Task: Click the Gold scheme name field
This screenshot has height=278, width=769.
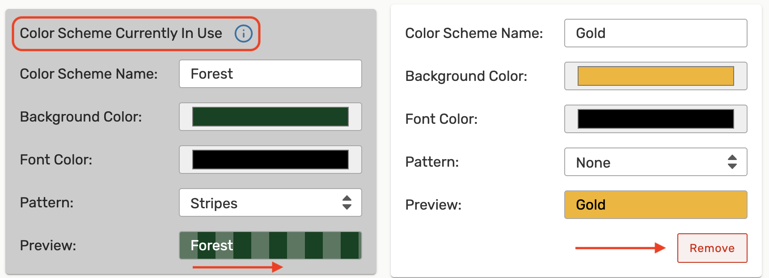Action: pos(656,33)
